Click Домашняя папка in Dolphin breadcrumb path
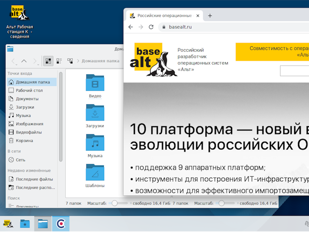This screenshot has width=309, height=232. pos(100,61)
